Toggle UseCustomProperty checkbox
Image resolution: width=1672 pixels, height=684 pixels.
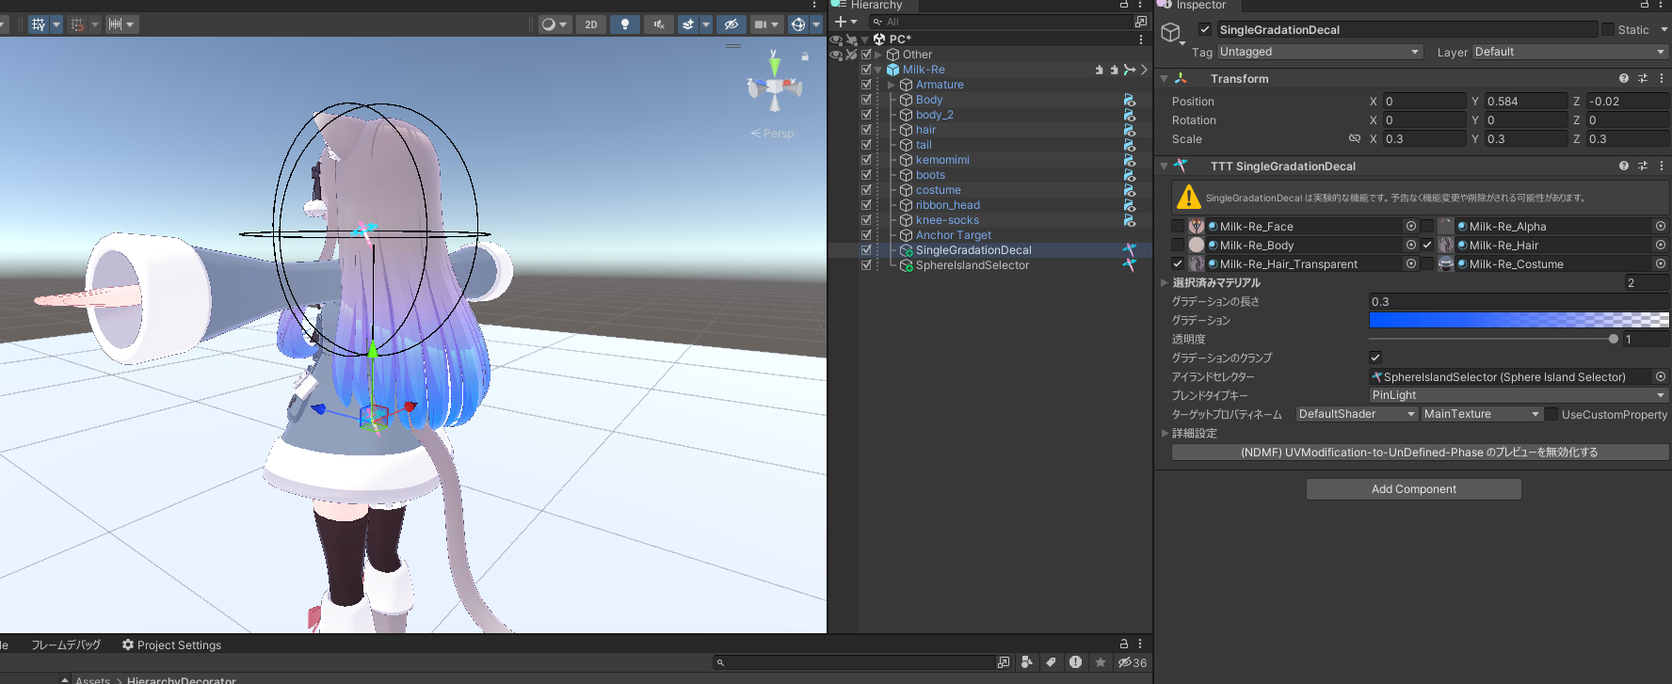click(x=1551, y=414)
